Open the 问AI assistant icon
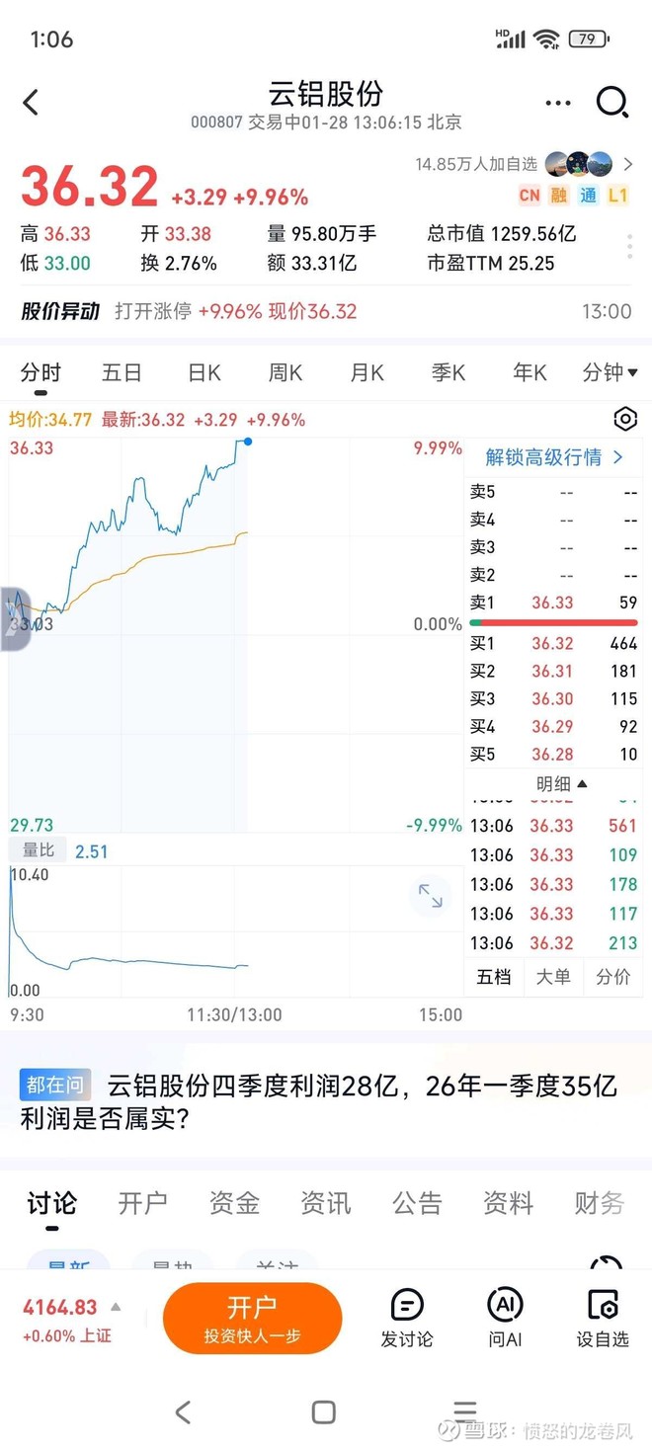The height and width of the screenshot is (1451, 652). (505, 1314)
